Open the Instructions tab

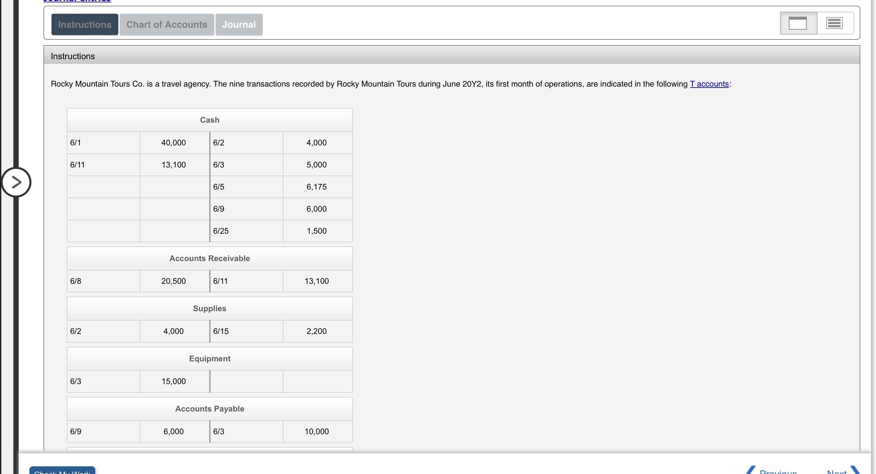pyautogui.click(x=85, y=24)
